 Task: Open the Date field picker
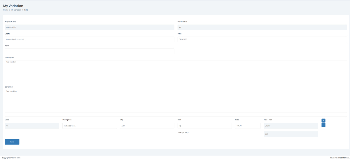(262, 39)
